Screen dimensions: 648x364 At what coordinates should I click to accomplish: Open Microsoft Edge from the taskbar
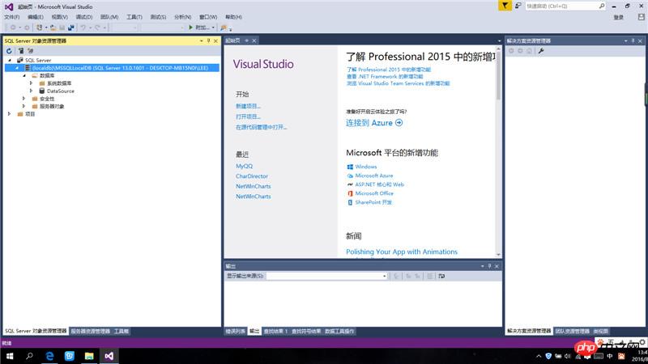pos(49,356)
